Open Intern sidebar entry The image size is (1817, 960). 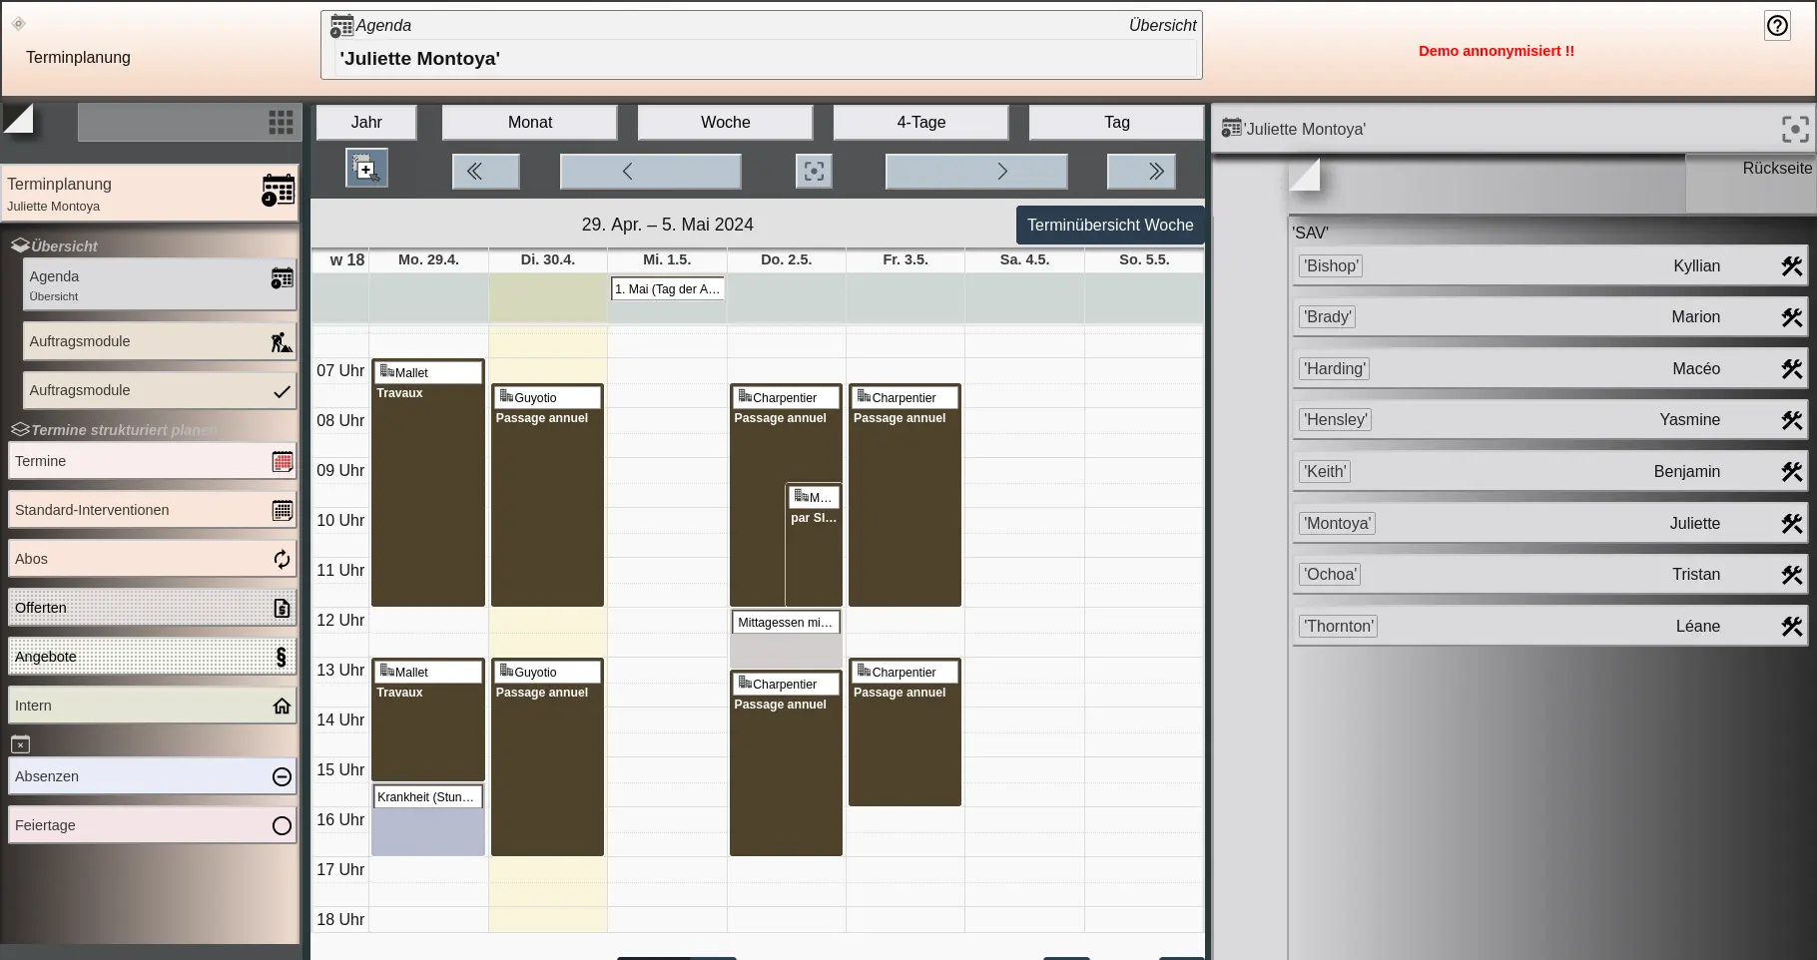click(x=153, y=706)
